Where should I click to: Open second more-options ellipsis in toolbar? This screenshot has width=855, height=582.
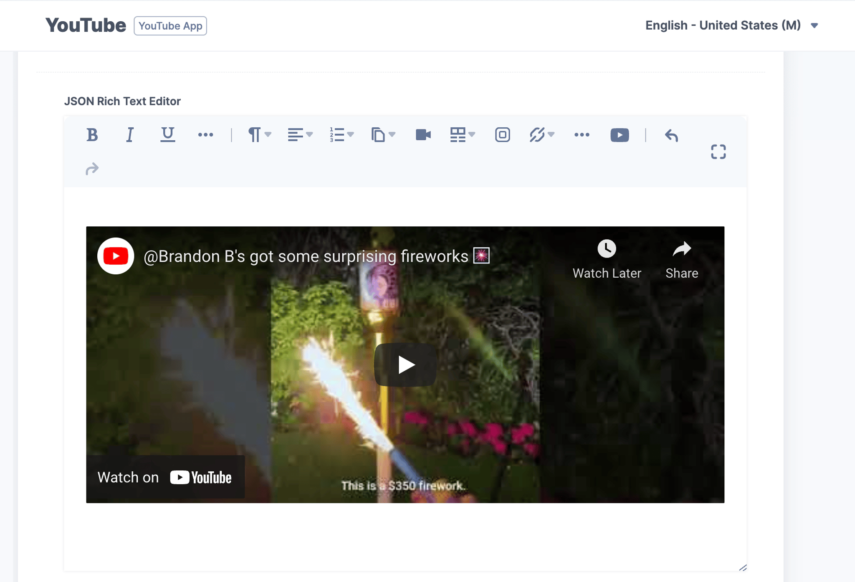(582, 135)
